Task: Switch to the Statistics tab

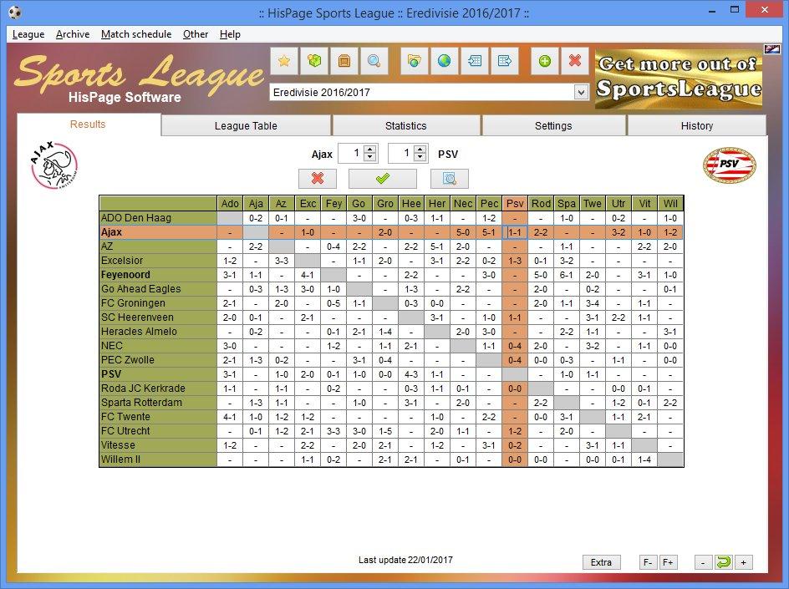Action: tap(406, 126)
